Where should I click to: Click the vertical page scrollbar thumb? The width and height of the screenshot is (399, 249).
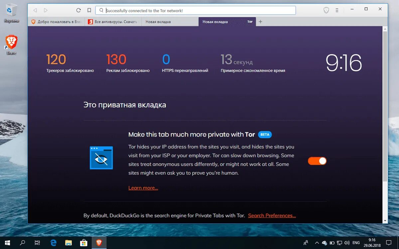coord(385,106)
